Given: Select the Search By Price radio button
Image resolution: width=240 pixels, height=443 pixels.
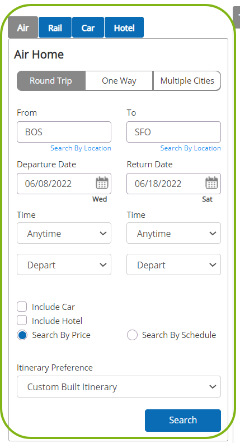Looking at the screenshot, I should [x=22, y=335].
